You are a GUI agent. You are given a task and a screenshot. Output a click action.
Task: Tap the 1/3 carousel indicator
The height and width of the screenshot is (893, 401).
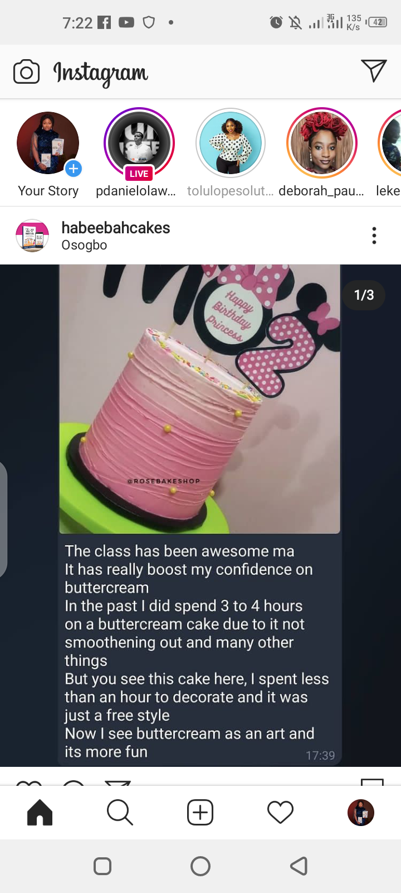click(364, 295)
